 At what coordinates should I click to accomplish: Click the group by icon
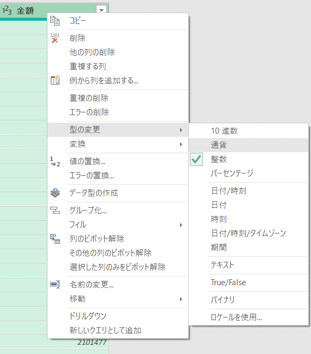(x=55, y=210)
